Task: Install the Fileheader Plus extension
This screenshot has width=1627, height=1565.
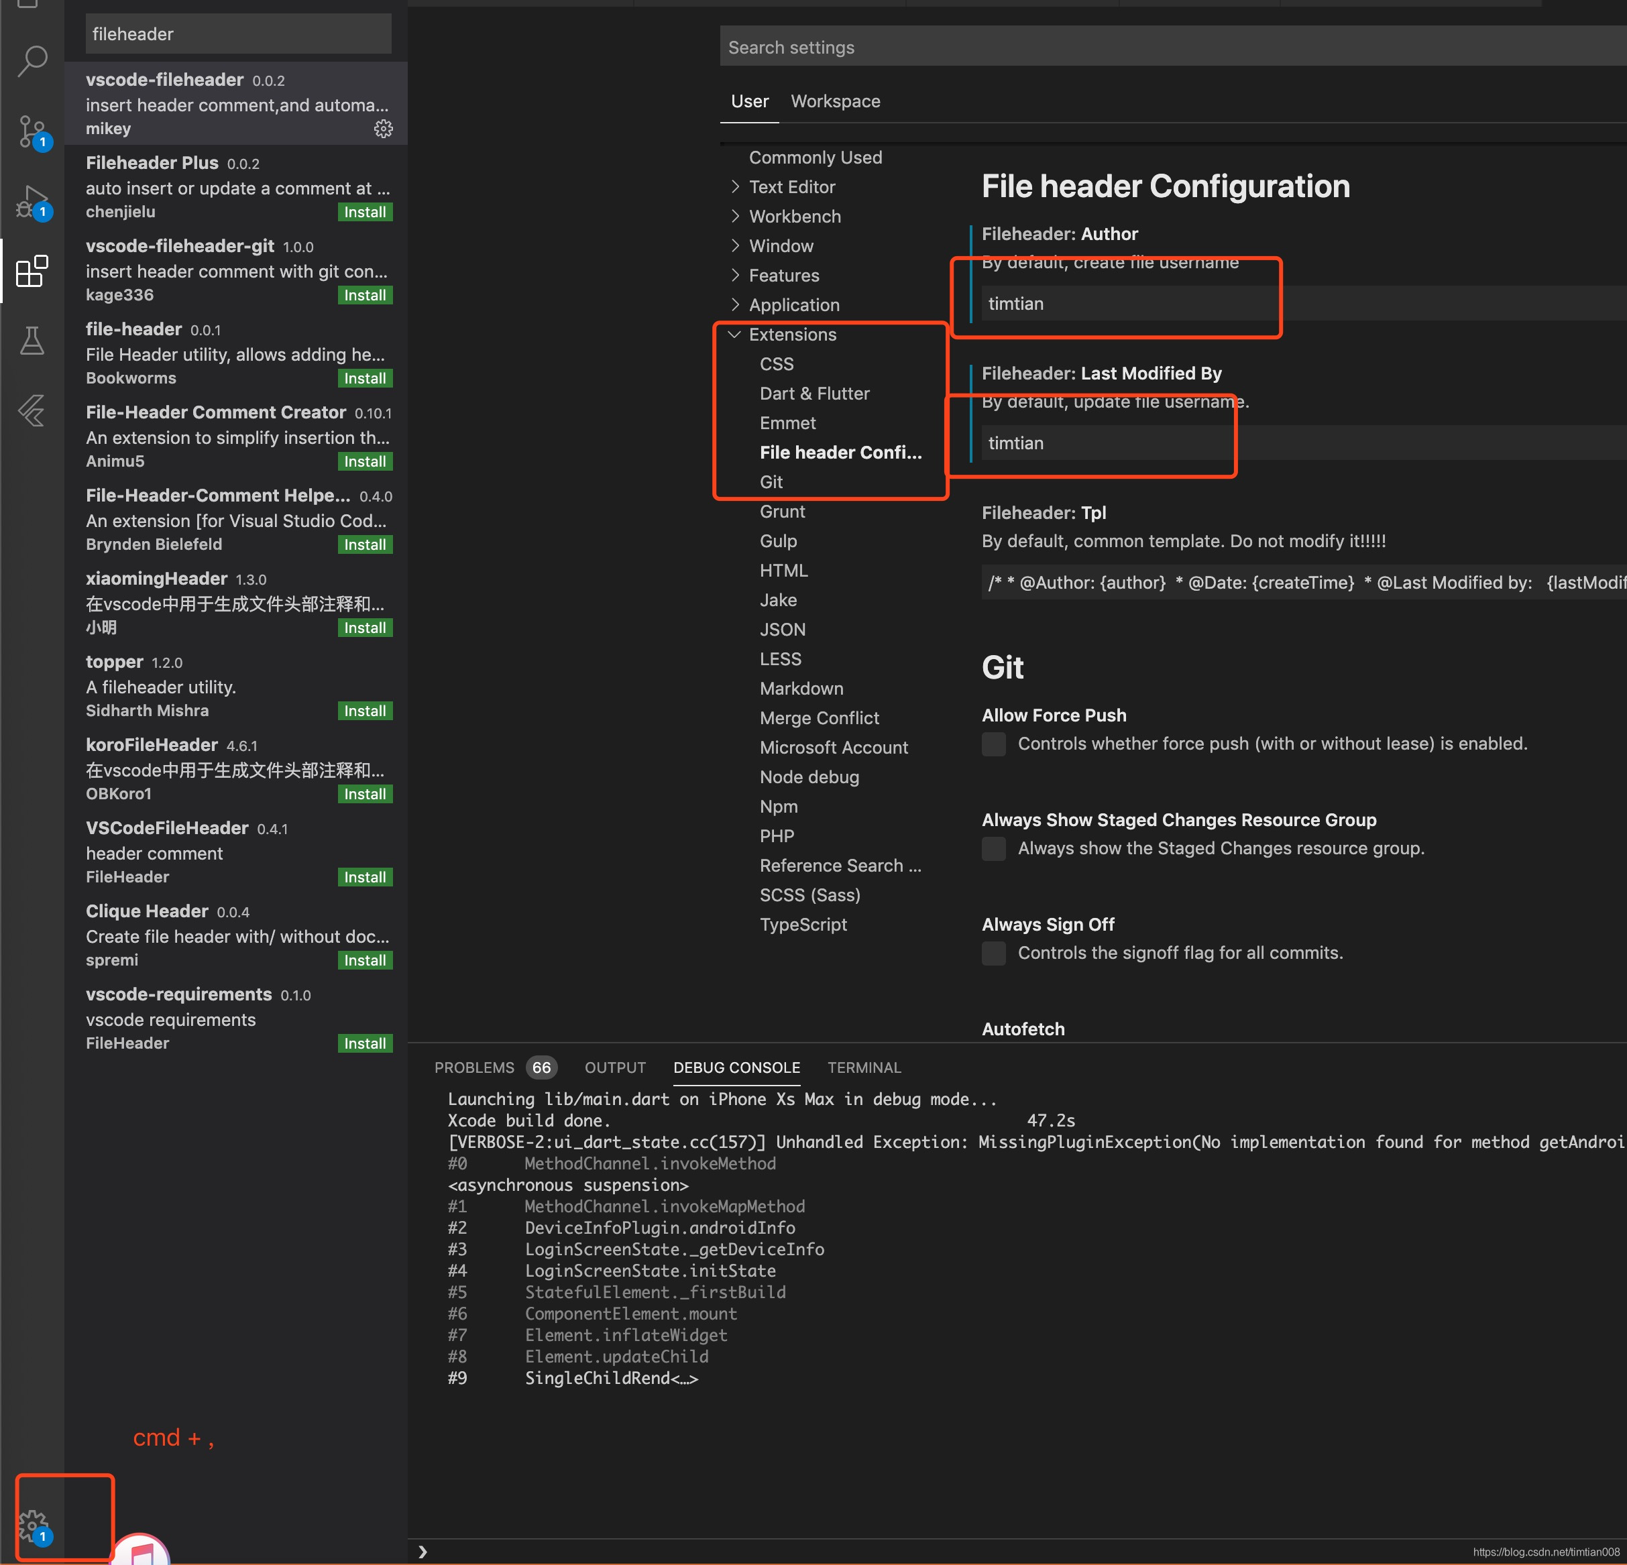Action: point(364,213)
